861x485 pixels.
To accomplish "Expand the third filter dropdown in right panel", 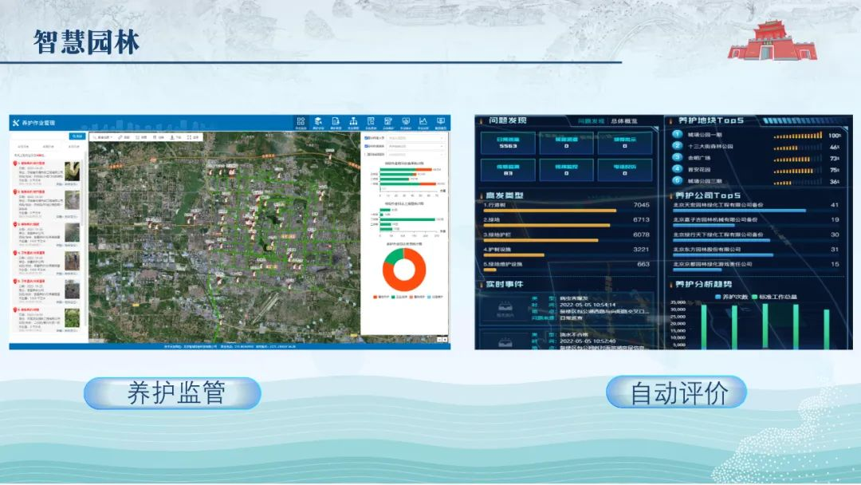I will [x=415, y=155].
